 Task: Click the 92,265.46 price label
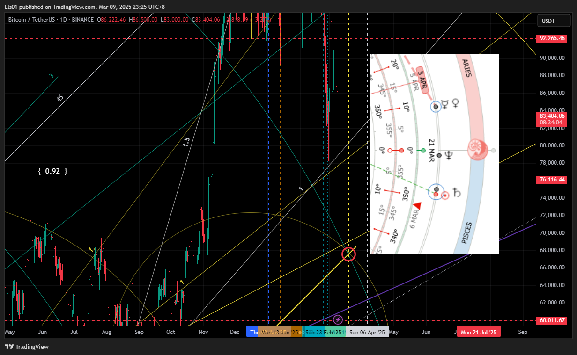[x=552, y=38]
